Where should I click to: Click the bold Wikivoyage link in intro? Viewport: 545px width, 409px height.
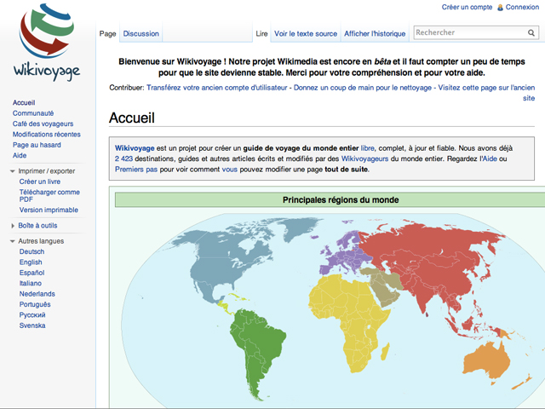[135, 148]
